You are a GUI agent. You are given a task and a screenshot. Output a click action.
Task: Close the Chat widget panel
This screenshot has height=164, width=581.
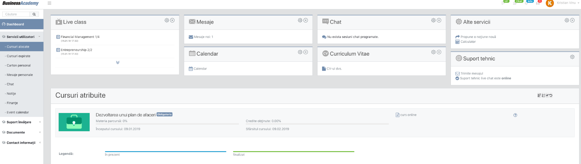[439, 20]
